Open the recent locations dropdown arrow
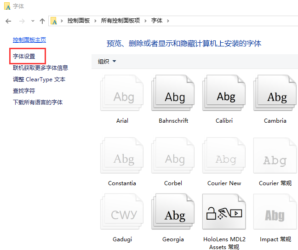The width and height of the screenshot is (298, 250). (x=33, y=21)
